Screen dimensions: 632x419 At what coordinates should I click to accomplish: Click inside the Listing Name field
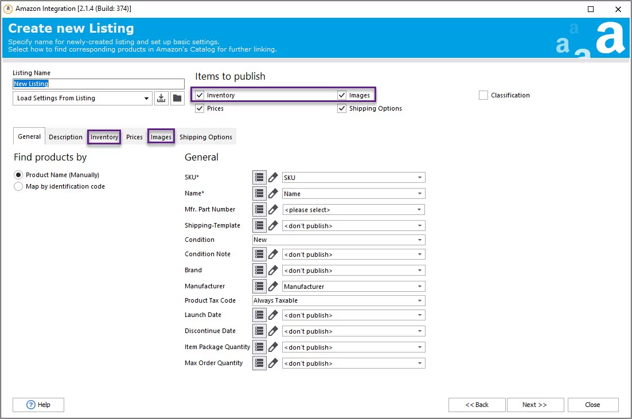point(97,83)
